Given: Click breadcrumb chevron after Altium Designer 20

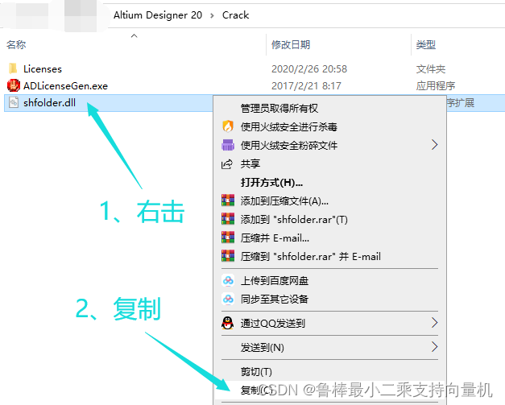Looking at the screenshot, I should coord(212,15).
